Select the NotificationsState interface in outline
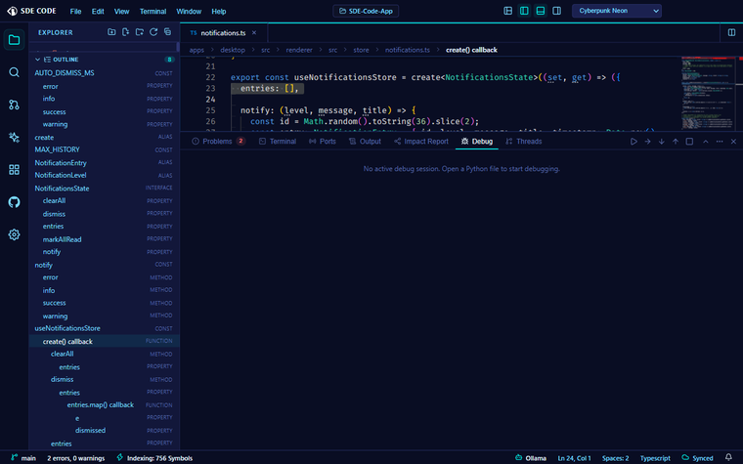This screenshot has width=743, height=464. [104, 188]
